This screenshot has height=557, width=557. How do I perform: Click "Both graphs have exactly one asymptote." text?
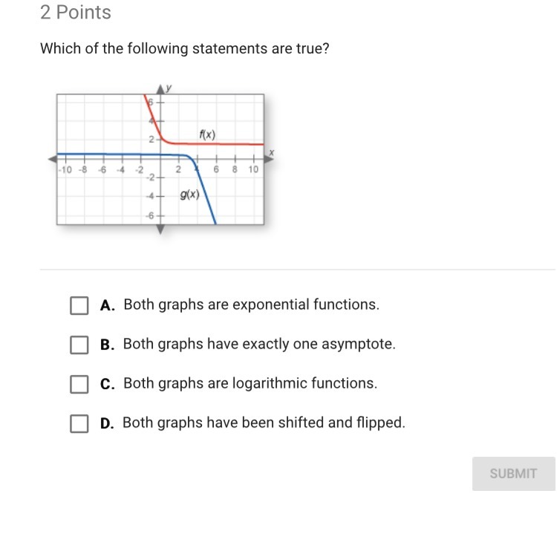tap(259, 344)
